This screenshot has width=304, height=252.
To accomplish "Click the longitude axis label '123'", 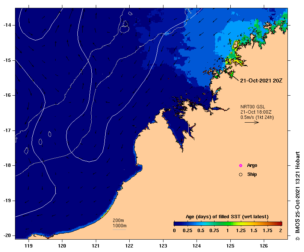I will (x=163, y=246).
